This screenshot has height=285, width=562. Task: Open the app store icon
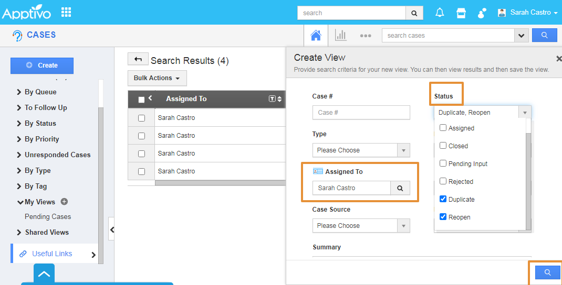(x=461, y=13)
